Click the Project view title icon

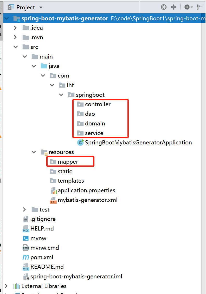coord(11,7)
